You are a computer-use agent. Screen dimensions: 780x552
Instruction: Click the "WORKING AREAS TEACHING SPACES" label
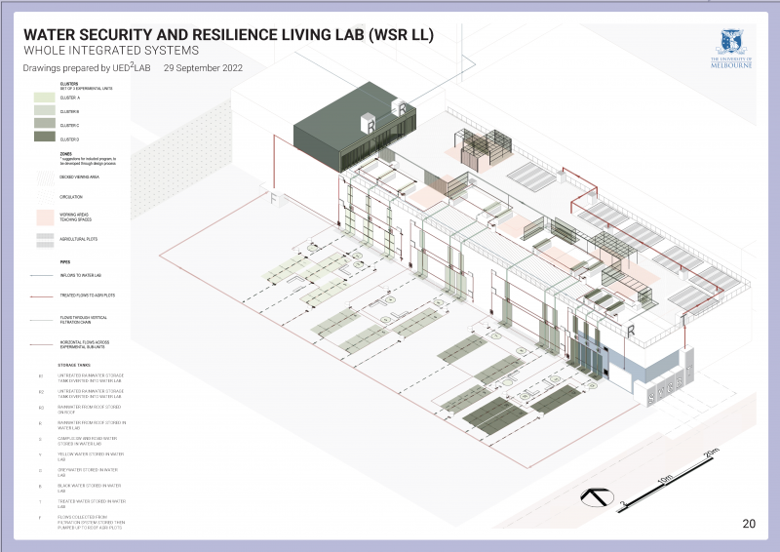point(76,217)
